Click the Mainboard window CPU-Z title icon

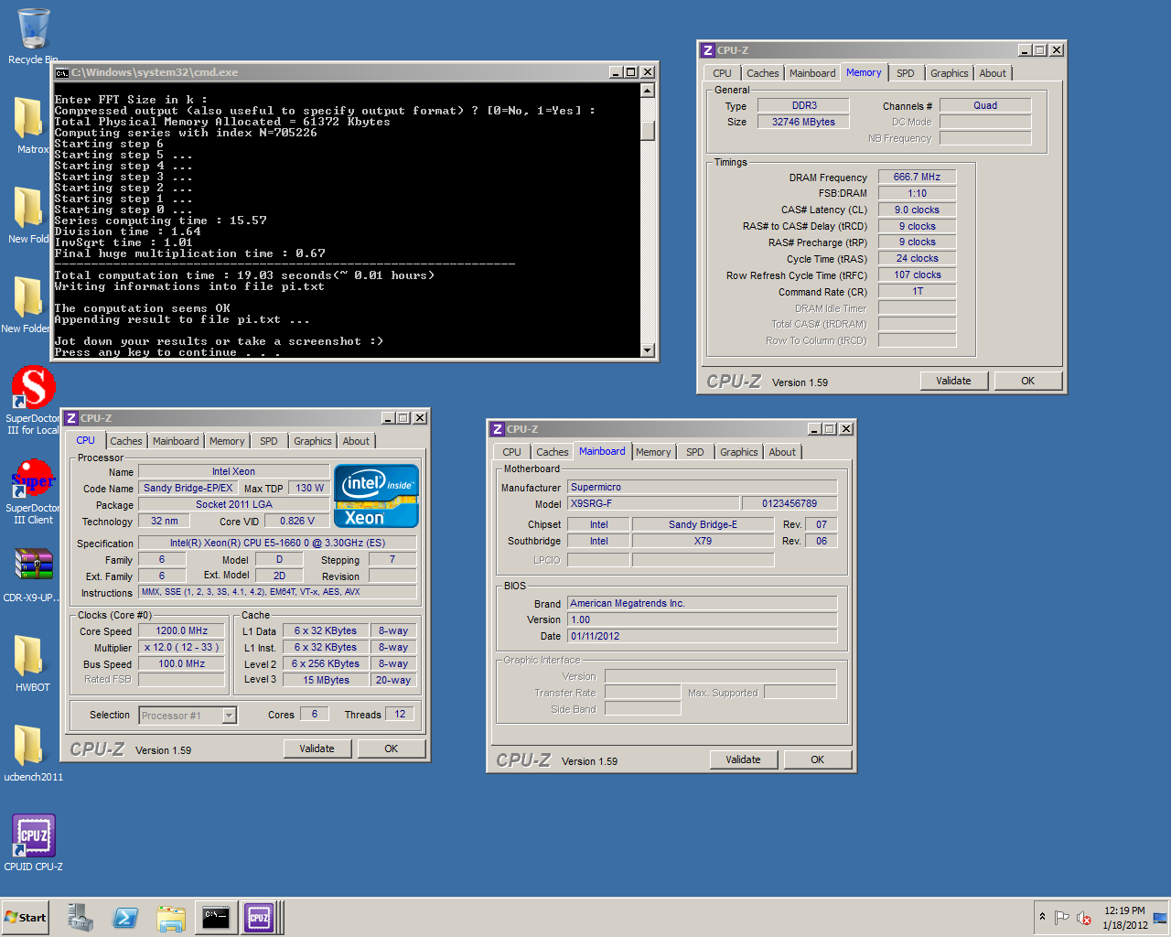498,429
